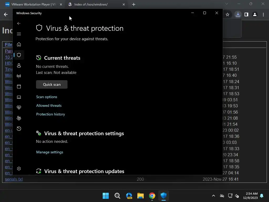Open the browser downloads icon

238,14
